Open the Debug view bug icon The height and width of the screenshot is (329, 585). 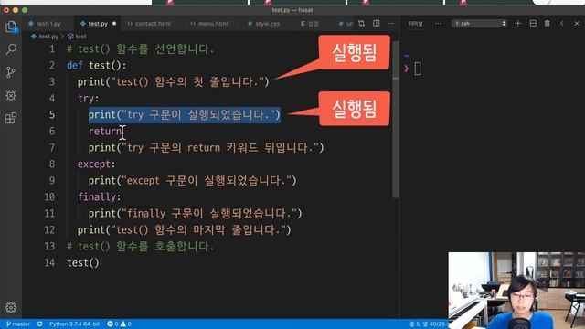pyautogui.click(x=11, y=95)
